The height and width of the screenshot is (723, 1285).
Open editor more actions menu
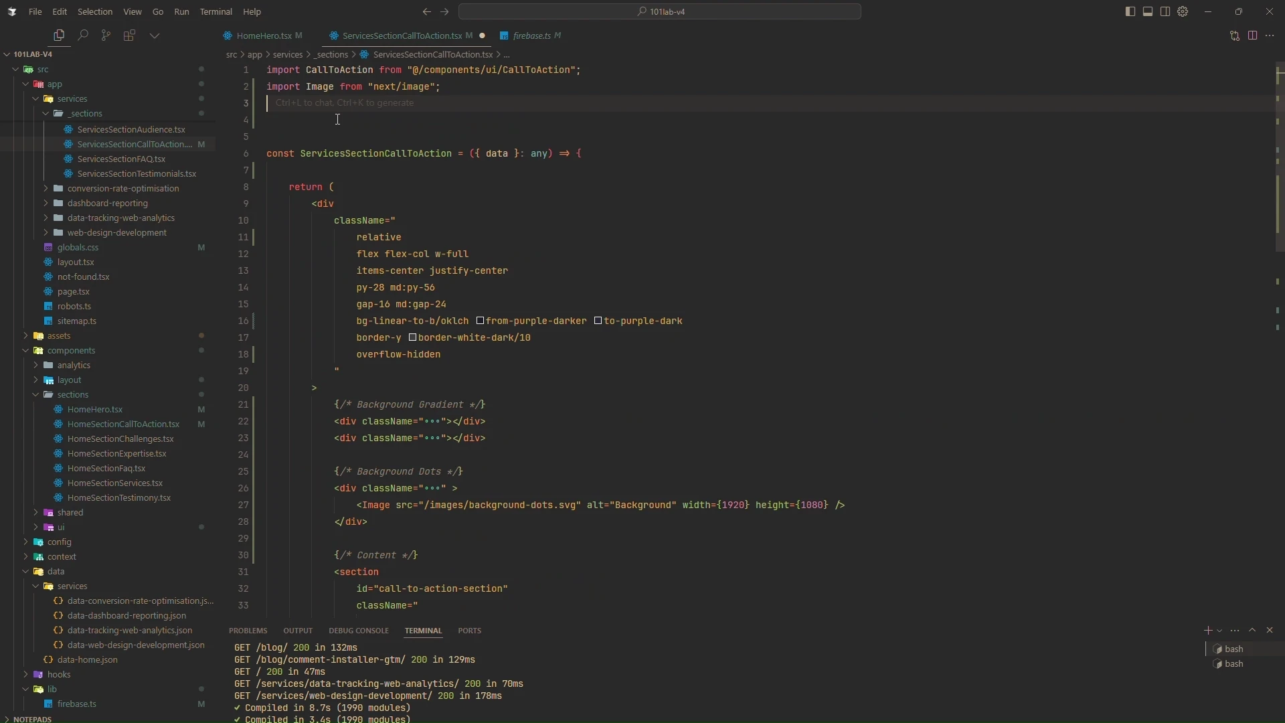click(x=1270, y=35)
